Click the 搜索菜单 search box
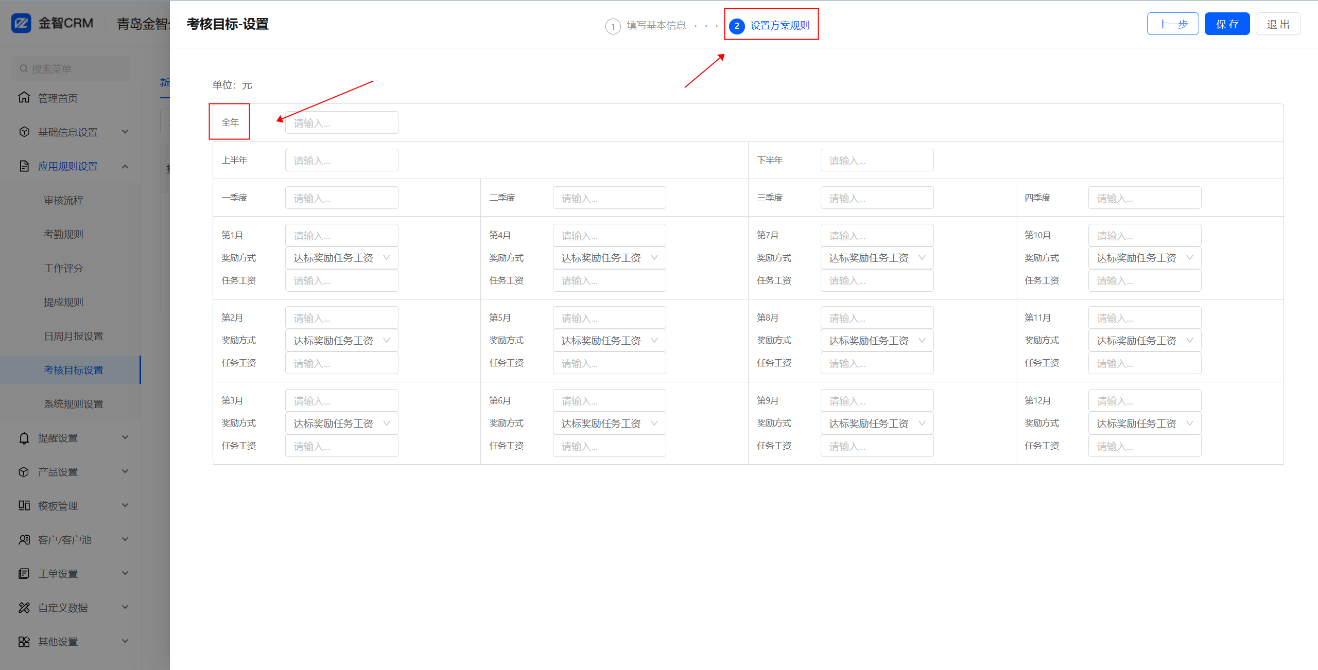 (x=71, y=68)
